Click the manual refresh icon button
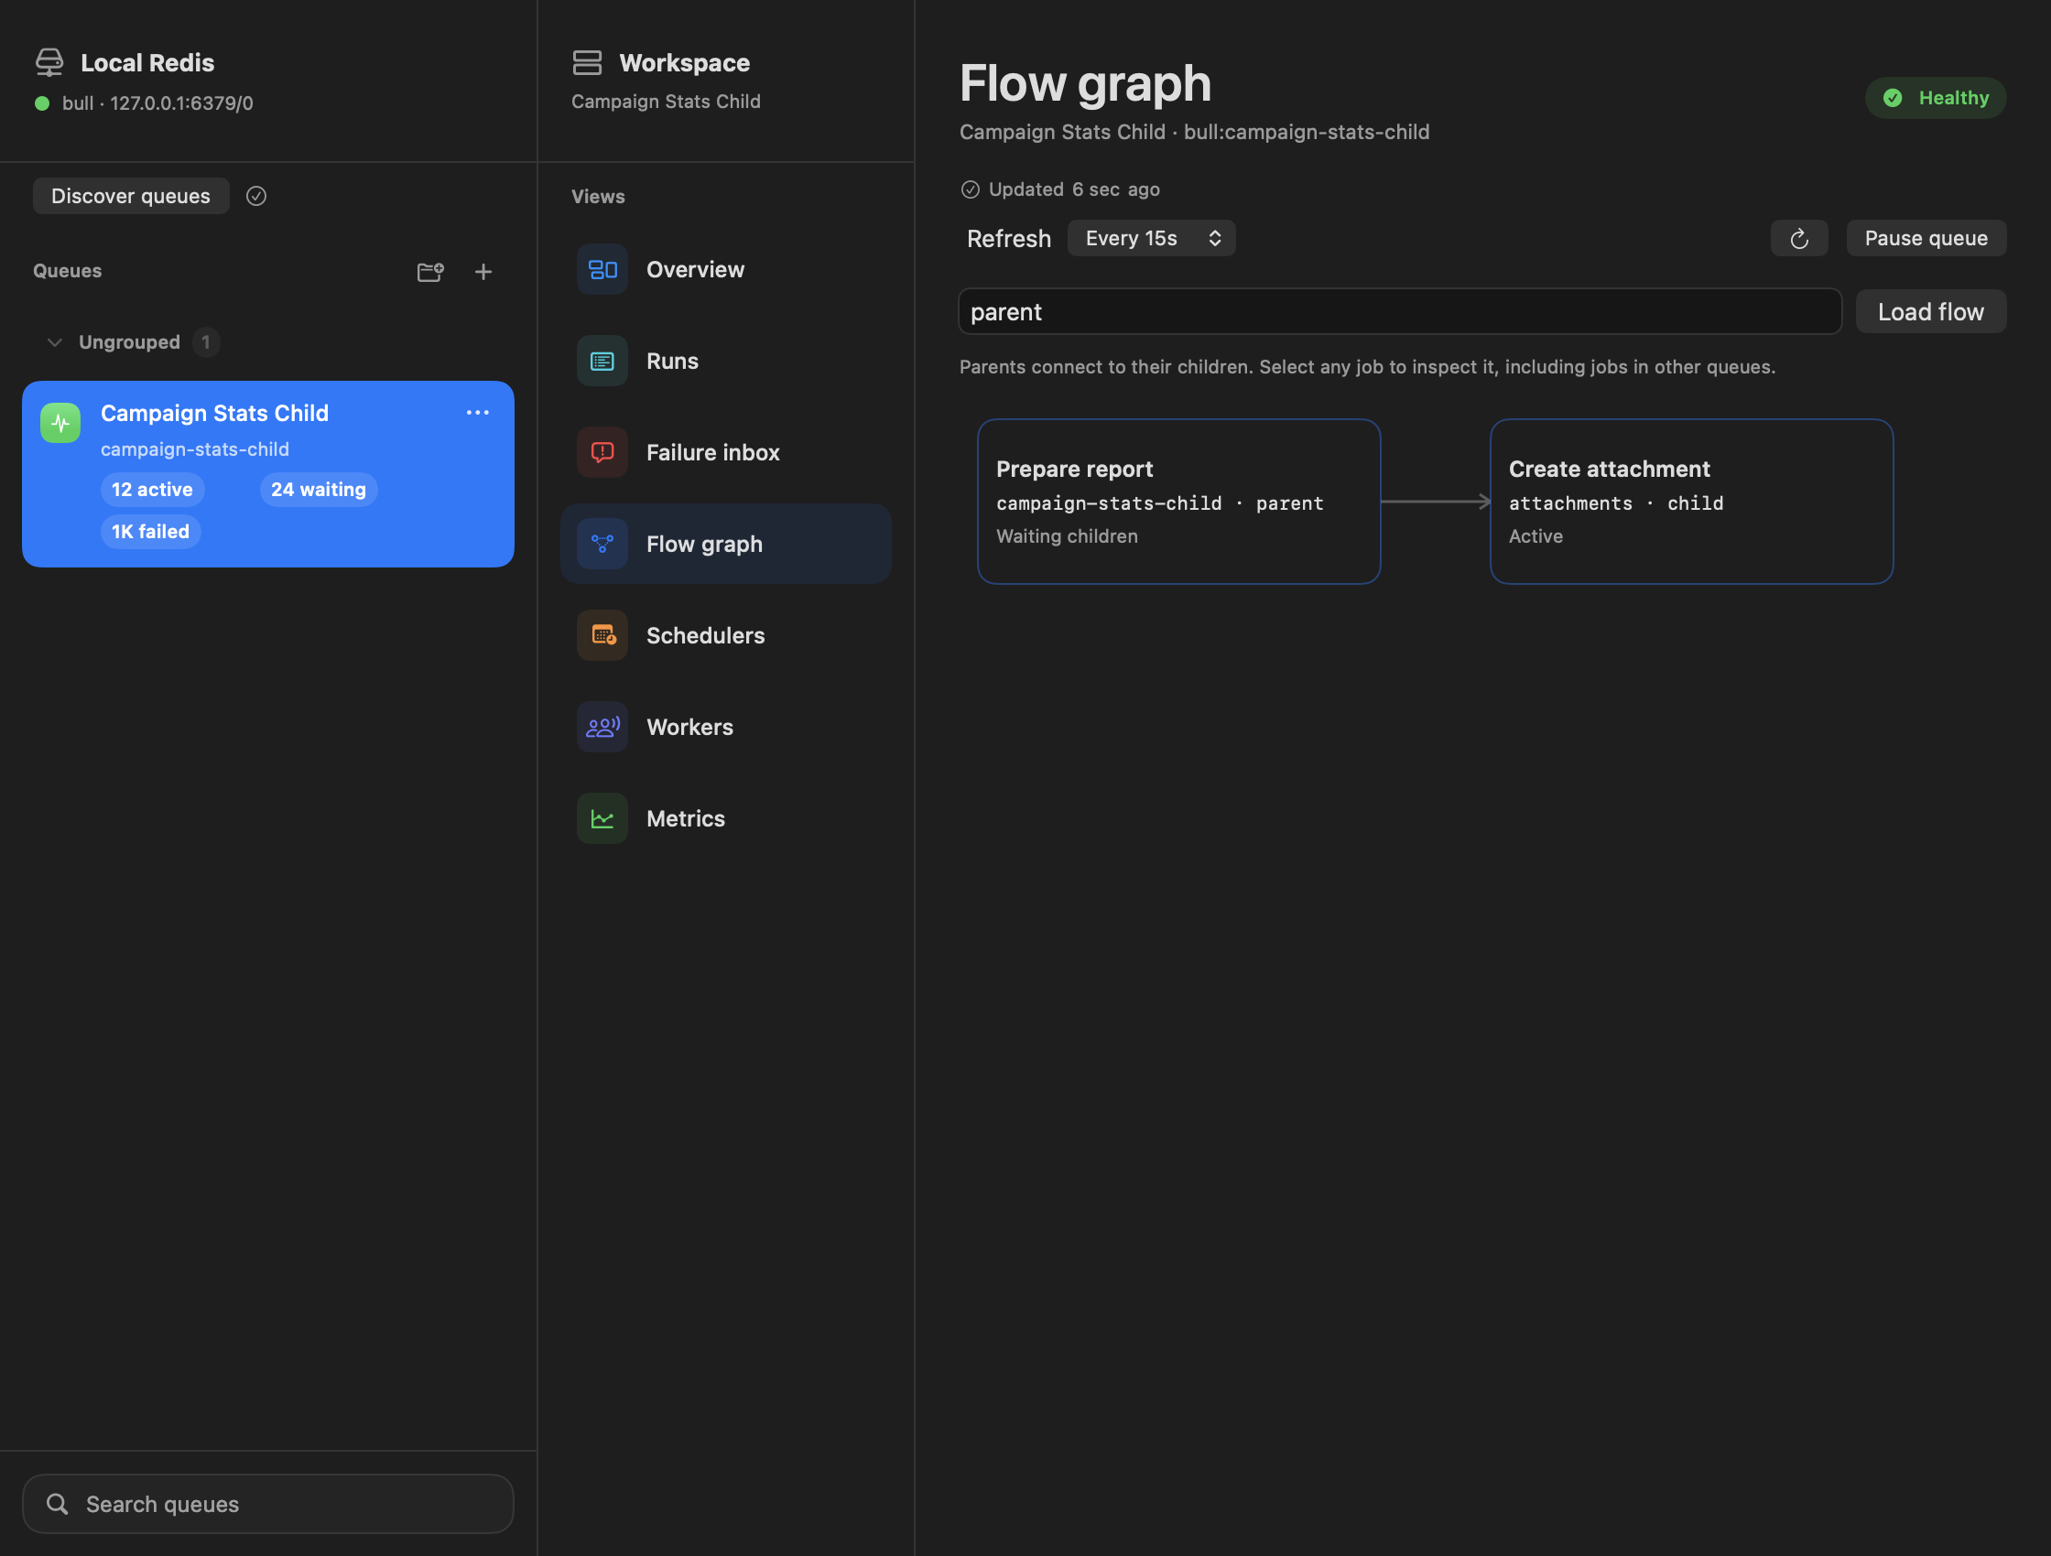The image size is (2051, 1556). [1799, 238]
